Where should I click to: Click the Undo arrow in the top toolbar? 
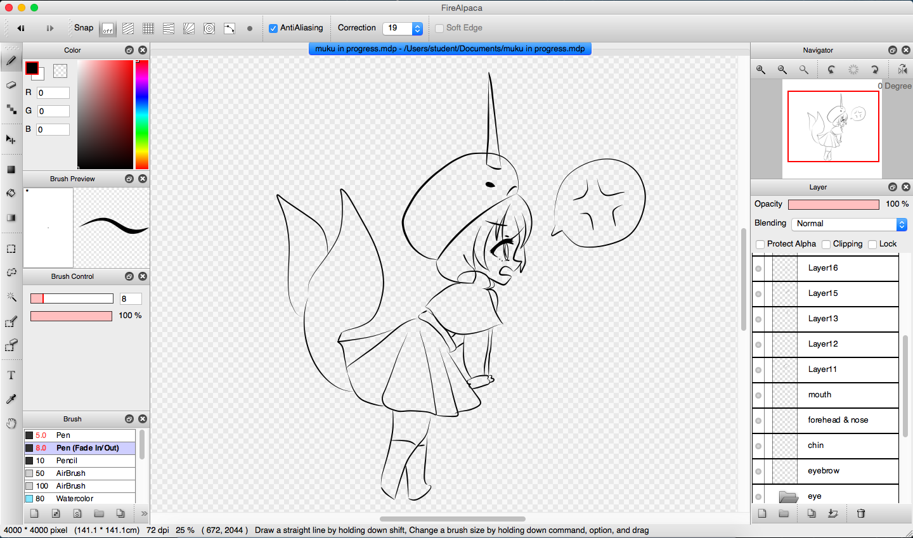coord(21,28)
